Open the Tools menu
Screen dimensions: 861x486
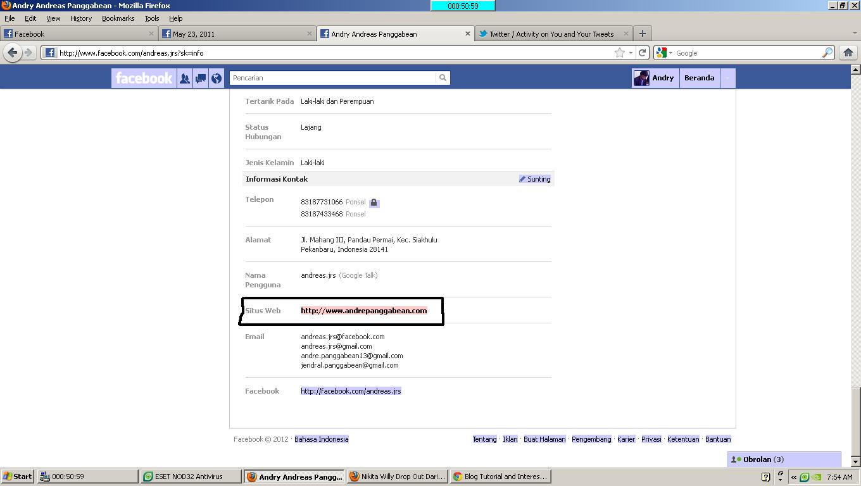pos(152,18)
